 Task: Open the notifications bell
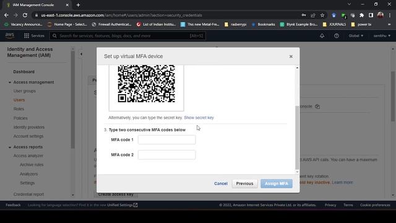[x=322, y=36]
